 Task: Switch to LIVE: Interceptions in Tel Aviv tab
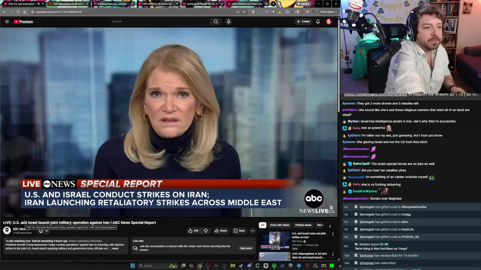68,4
